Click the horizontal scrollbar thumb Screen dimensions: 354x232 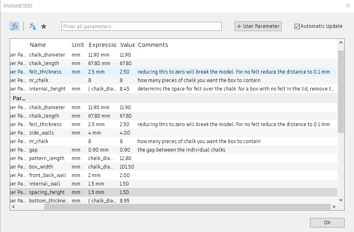(187, 207)
